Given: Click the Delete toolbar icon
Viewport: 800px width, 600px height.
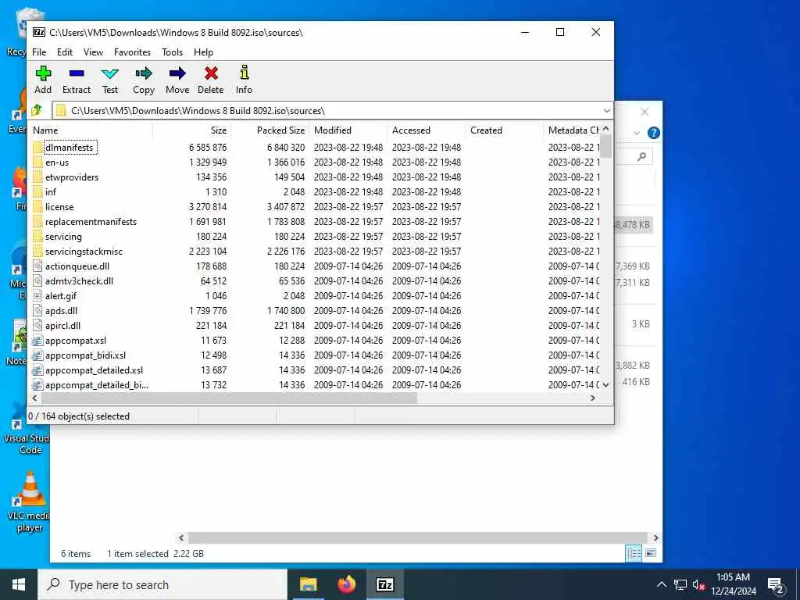Looking at the screenshot, I should coord(211,73).
